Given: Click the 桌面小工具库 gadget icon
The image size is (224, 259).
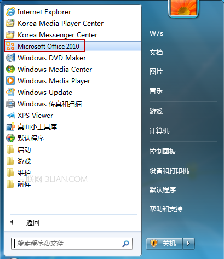Looking at the screenshot, I should pos(10,126).
